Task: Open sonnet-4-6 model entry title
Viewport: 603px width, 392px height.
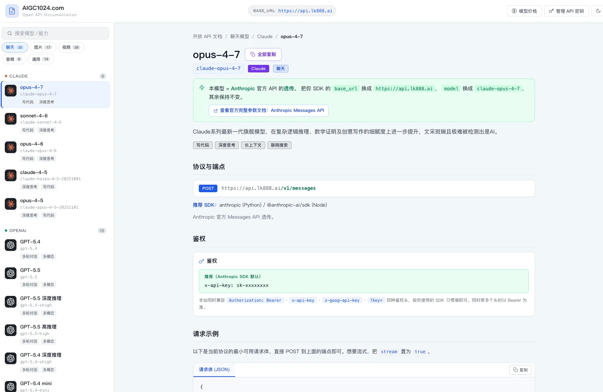Action: pyautogui.click(x=34, y=116)
